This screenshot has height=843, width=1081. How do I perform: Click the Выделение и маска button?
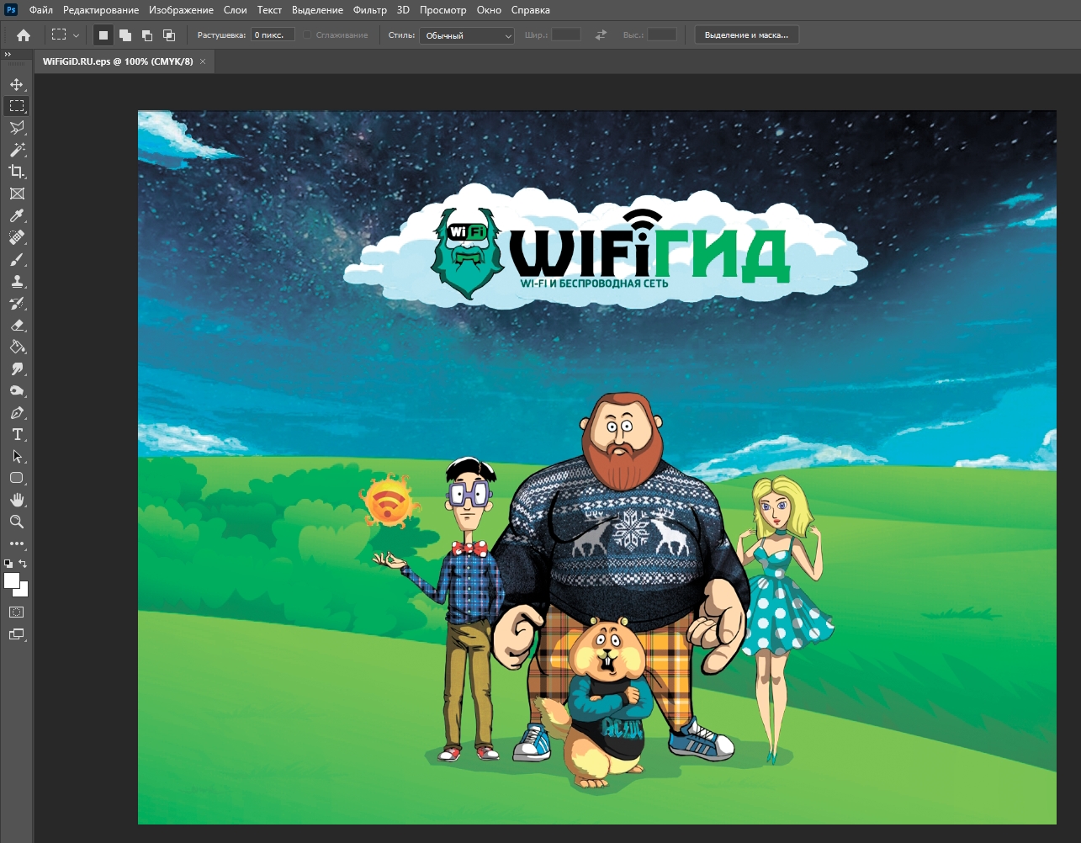click(746, 35)
